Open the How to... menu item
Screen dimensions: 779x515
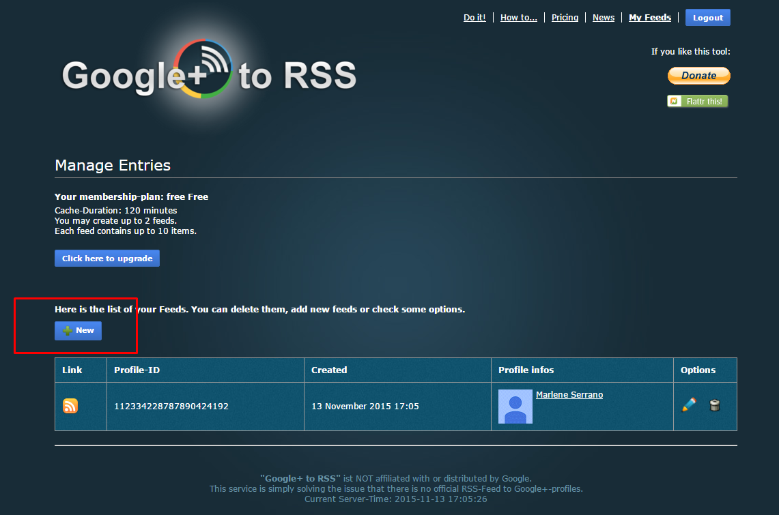coord(518,17)
